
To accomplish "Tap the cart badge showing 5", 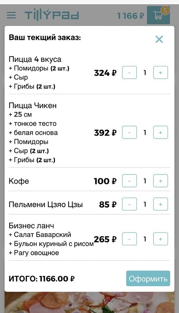I will pos(165,10).
